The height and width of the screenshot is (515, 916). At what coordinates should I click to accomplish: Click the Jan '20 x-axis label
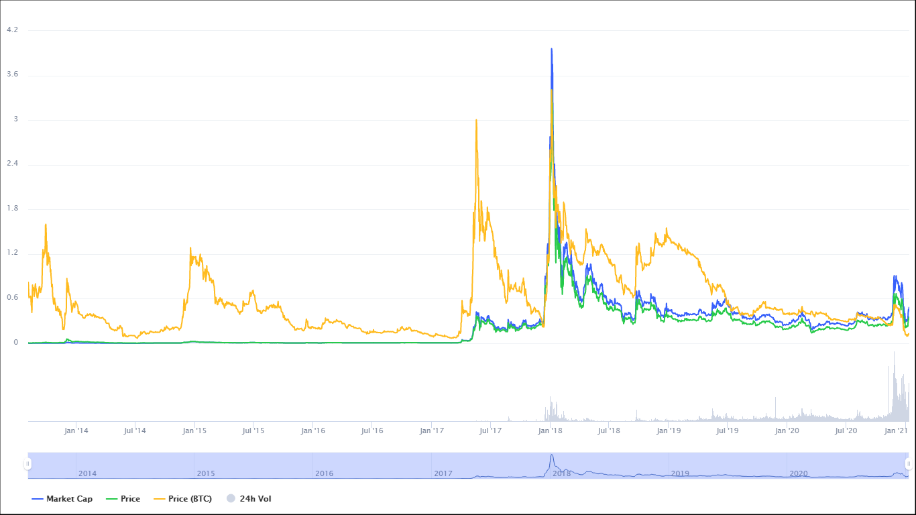coord(787,431)
